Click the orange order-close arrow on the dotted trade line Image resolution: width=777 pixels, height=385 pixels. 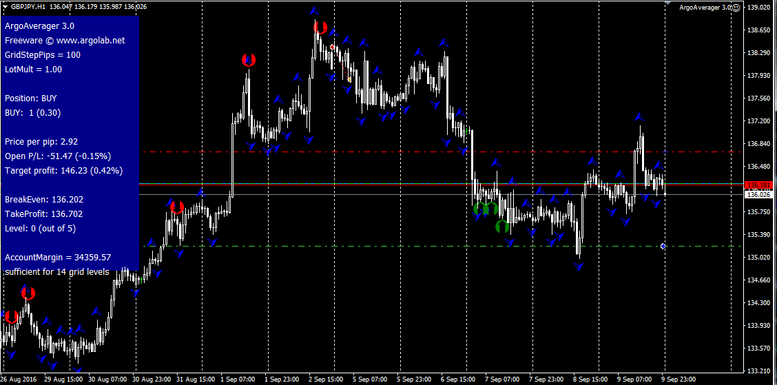(349, 79)
